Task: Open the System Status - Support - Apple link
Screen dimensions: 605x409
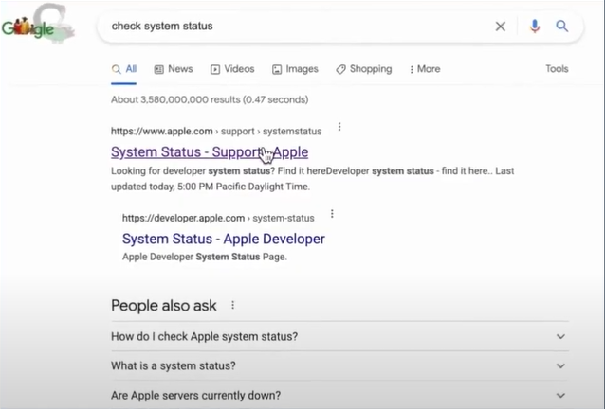Action: [x=210, y=151]
